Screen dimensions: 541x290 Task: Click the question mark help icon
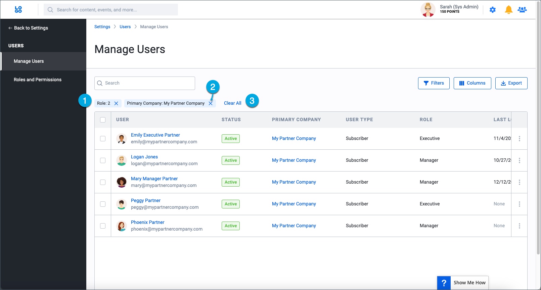(x=444, y=283)
